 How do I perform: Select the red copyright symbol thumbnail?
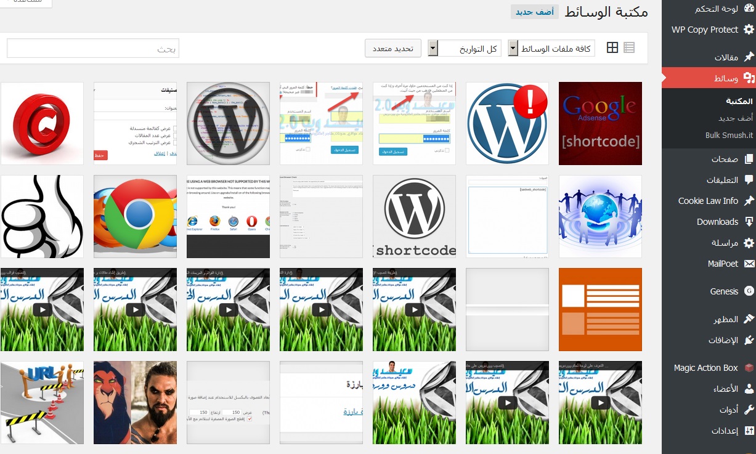coord(42,124)
